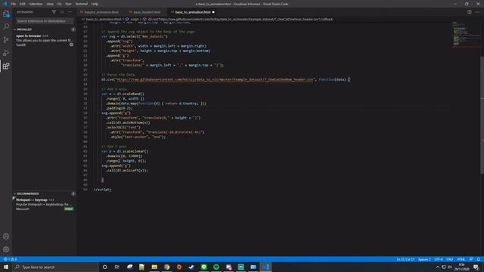The image size is (484, 272).
Task: Open the Help menu
Action: (95, 4)
